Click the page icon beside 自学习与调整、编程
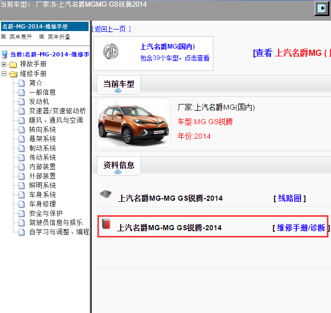Screen dimensions: 331x313 pyautogui.click(x=22, y=232)
